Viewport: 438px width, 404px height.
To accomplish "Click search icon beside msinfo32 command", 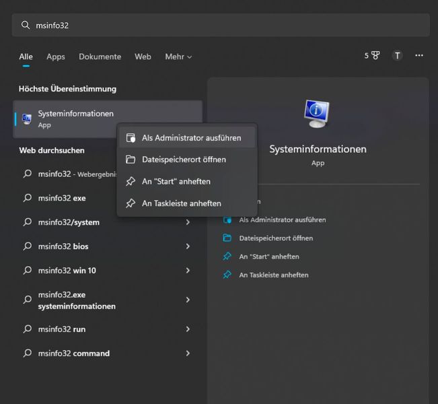I will pyautogui.click(x=28, y=353).
